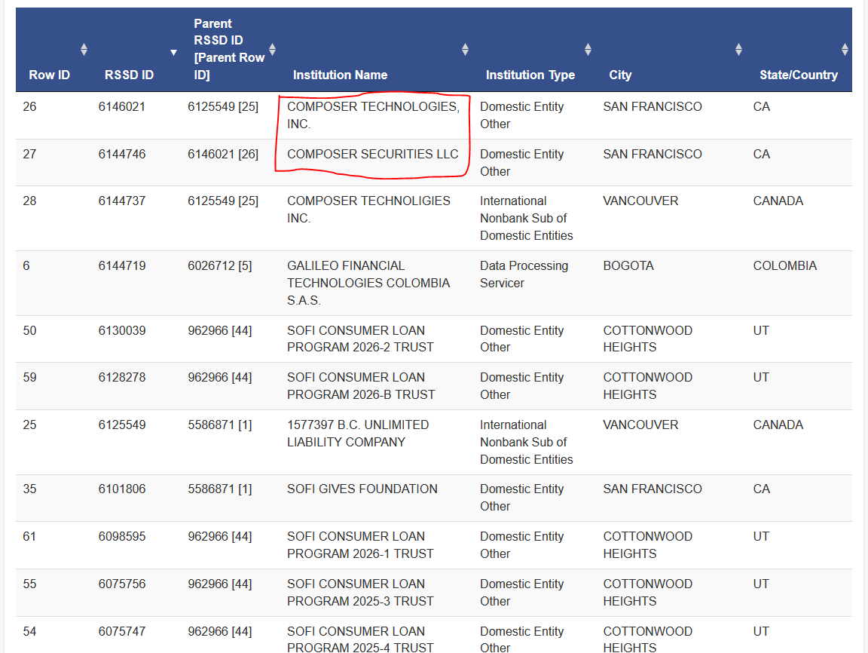Select 1577397 B.C. UNLIMITED LIABILITY COMPANY
This screenshot has height=653, width=868.
click(x=358, y=434)
